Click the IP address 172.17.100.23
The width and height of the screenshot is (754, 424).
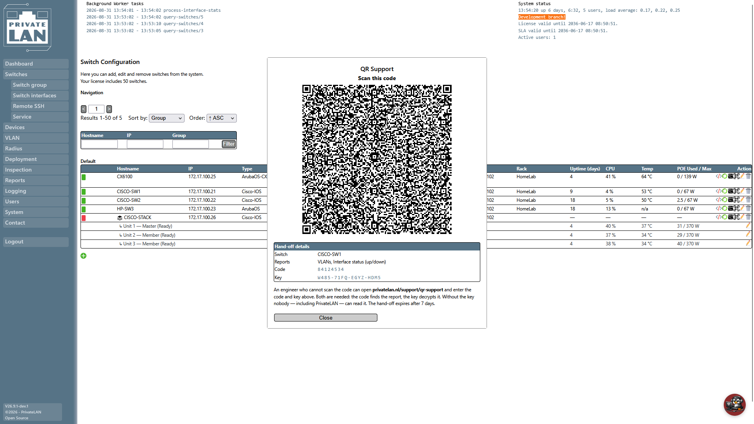point(202,209)
